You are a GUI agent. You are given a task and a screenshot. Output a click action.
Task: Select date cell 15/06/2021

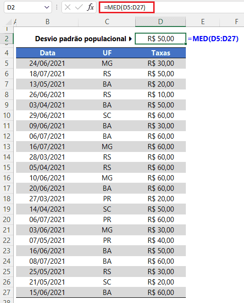pos(47,293)
